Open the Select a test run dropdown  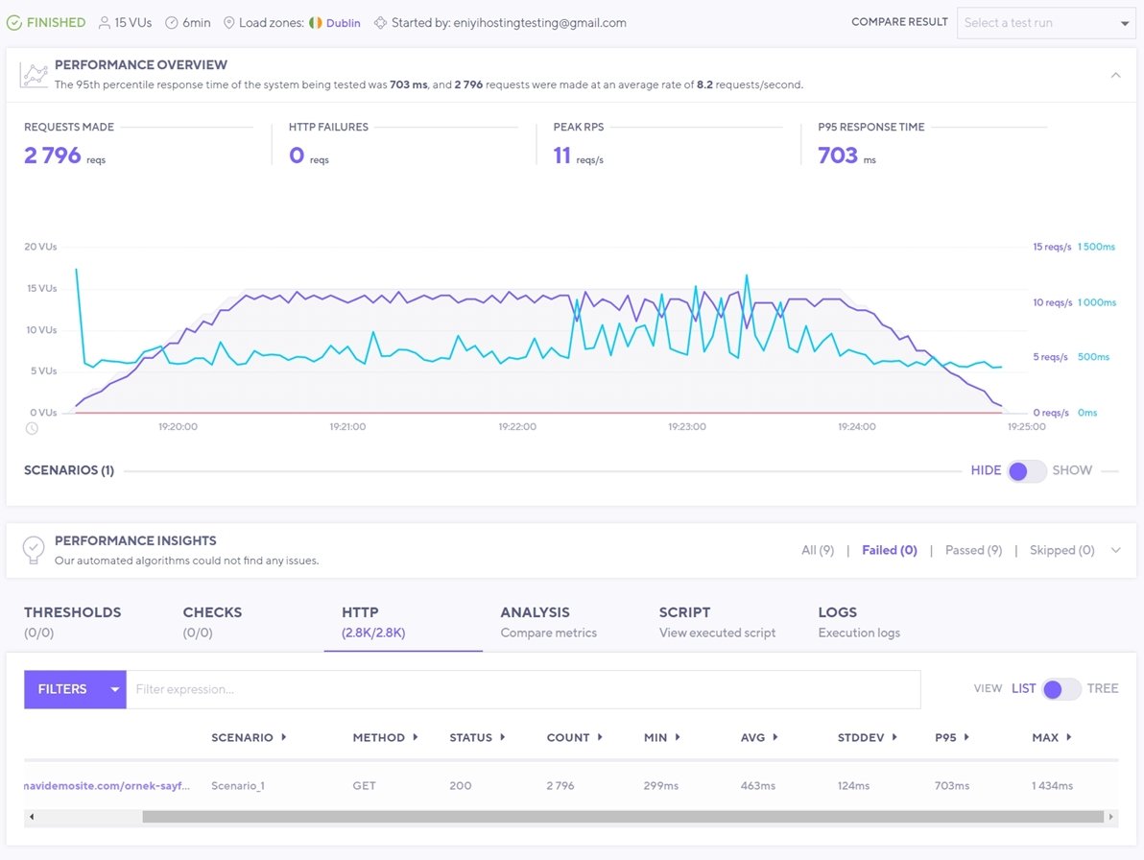pyautogui.click(x=1046, y=23)
